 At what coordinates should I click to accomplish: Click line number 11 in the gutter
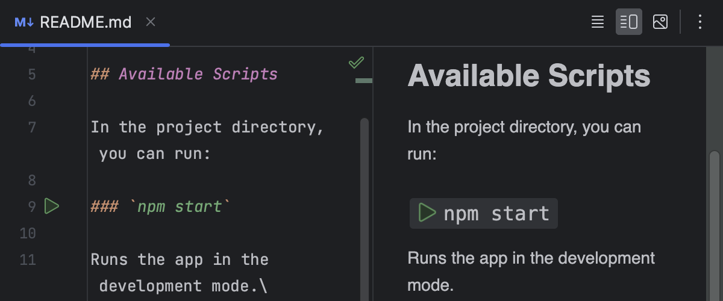(x=28, y=260)
